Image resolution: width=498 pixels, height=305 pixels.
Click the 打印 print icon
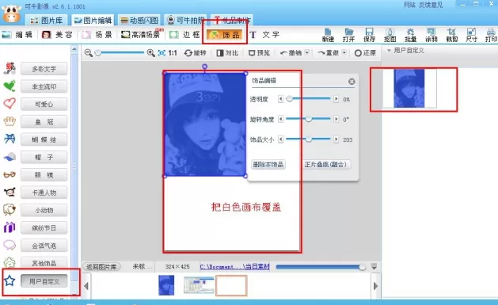(x=491, y=35)
